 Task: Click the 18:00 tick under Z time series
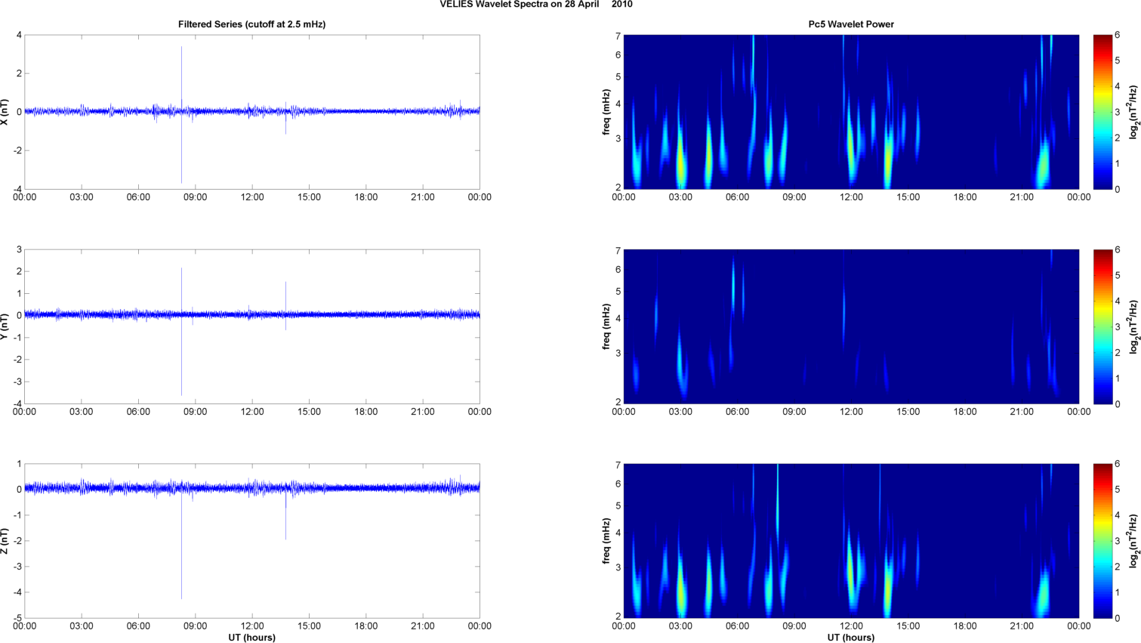tap(366, 626)
